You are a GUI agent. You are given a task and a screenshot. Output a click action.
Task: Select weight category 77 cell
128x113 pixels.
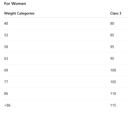tap(6, 82)
